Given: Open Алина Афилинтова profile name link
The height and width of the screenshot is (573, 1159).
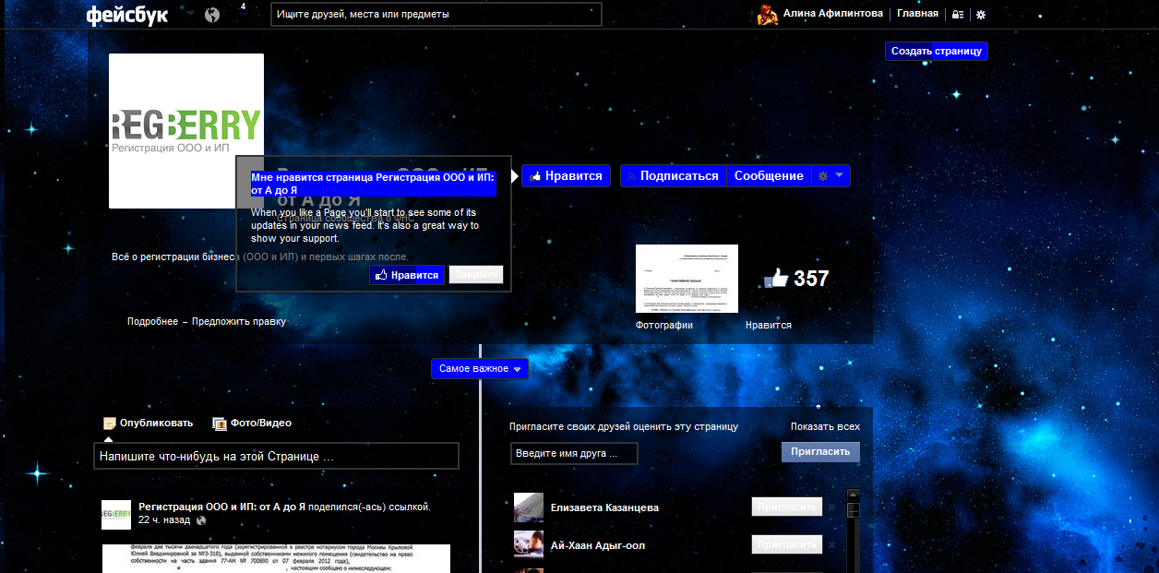Looking at the screenshot, I should [x=832, y=14].
